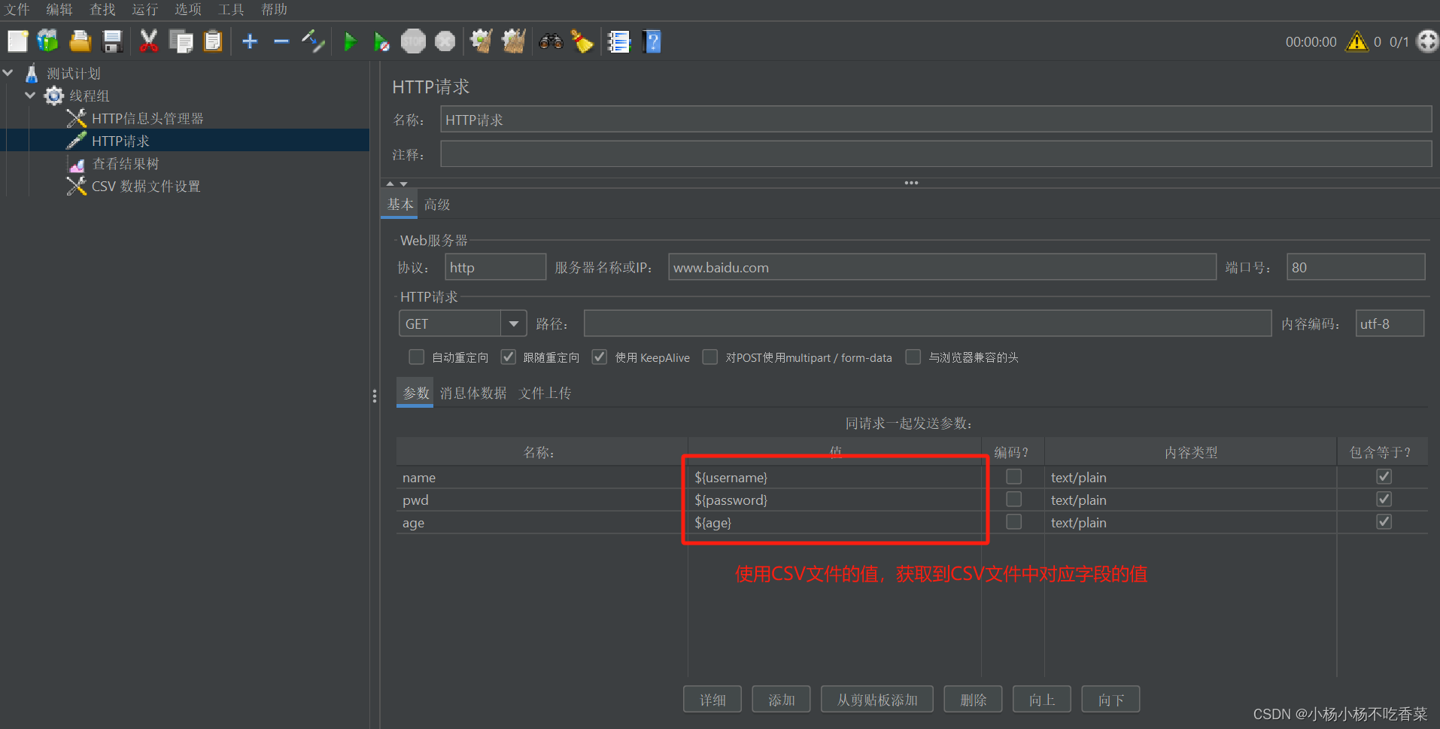The image size is (1440, 729).
Task: Open the Function helper icon
Action: pos(618,41)
